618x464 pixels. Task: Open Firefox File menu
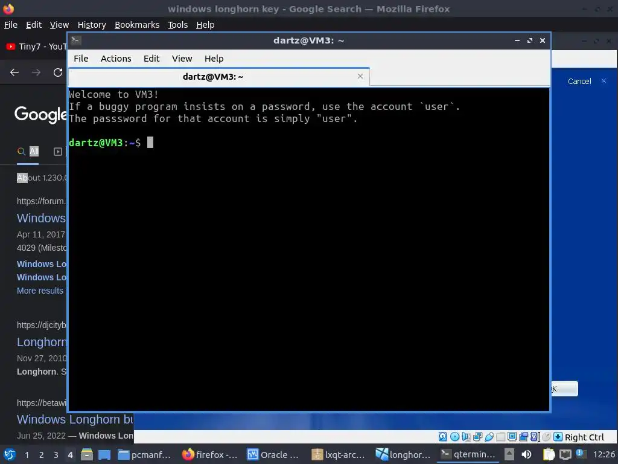tap(11, 25)
